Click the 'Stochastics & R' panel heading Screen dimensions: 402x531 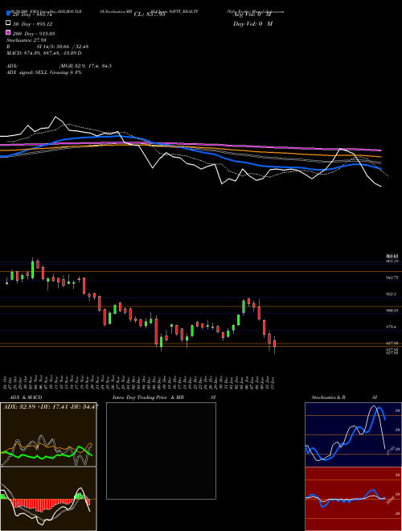(x=328, y=397)
